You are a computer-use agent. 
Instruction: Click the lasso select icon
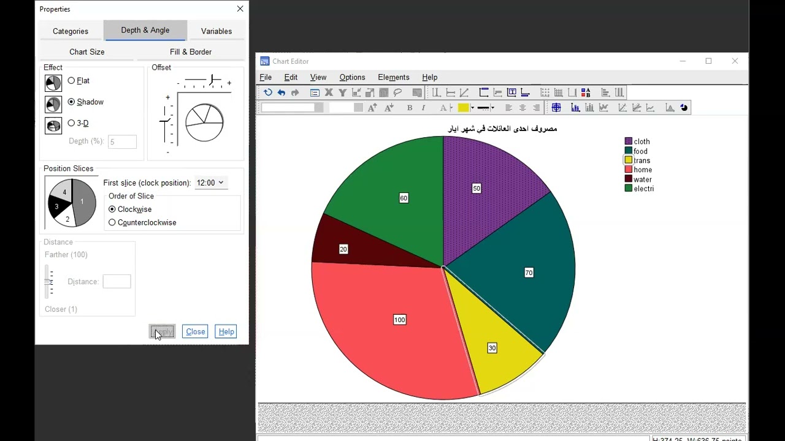click(x=397, y=92)
